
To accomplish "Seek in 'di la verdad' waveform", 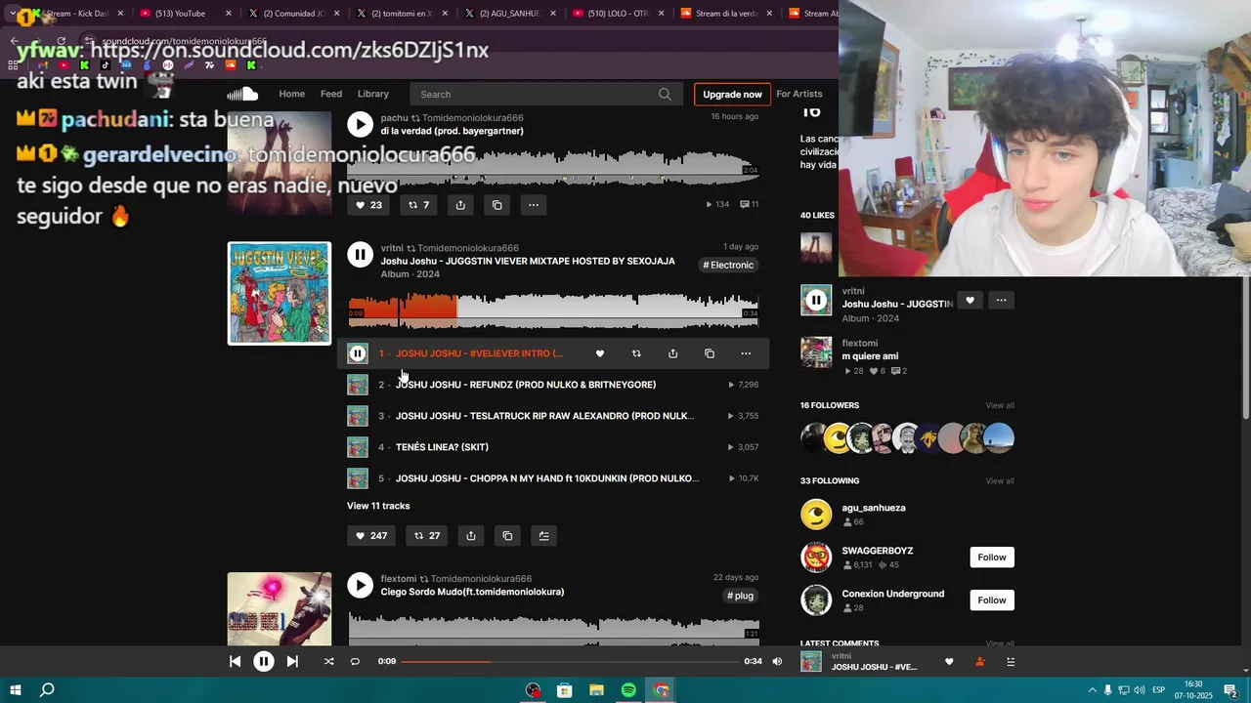I will (x=553, y=167).
